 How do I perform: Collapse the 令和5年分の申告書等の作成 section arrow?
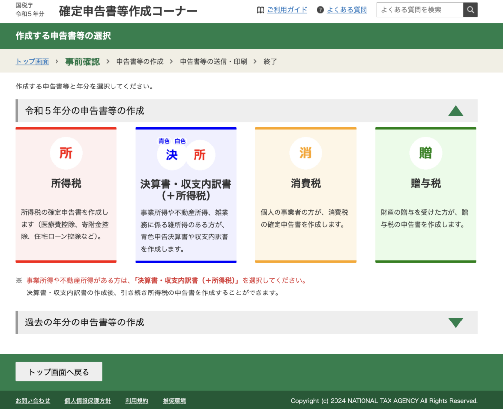point(455,111)
